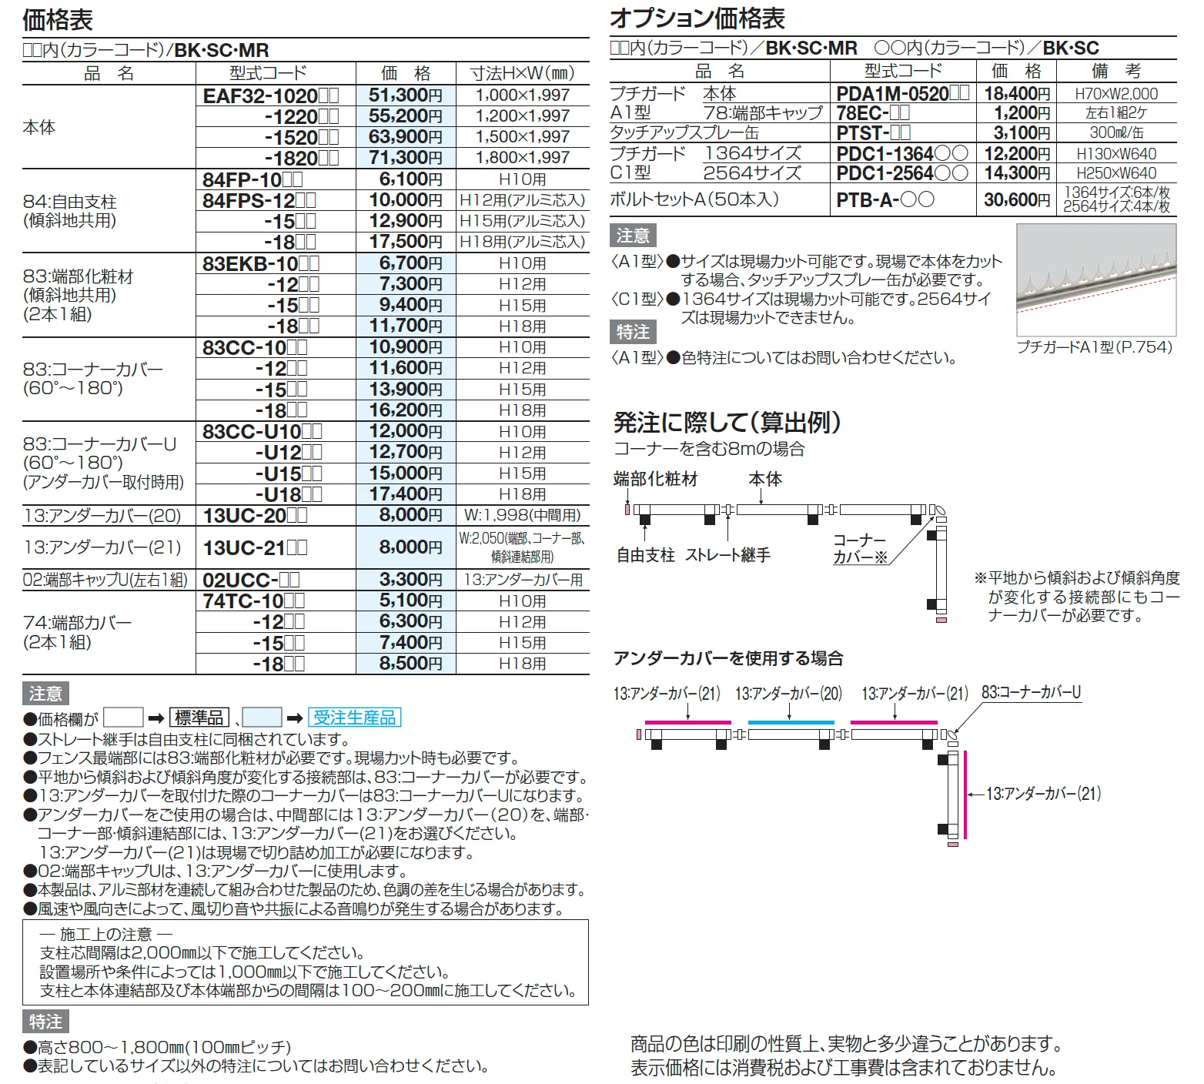The width and height of the screenshot is (1204, 1084).
Task: Select model code 13UC-21
Action: (x=255, y=548)
